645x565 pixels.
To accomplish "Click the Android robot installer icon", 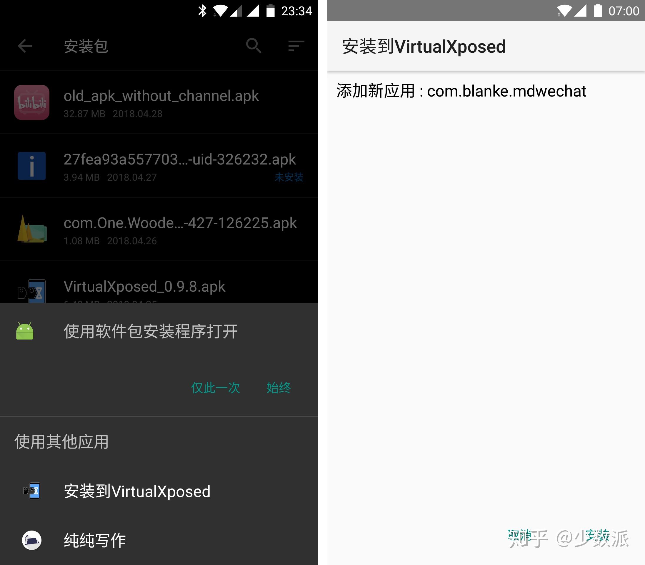I will click(25, 330).
